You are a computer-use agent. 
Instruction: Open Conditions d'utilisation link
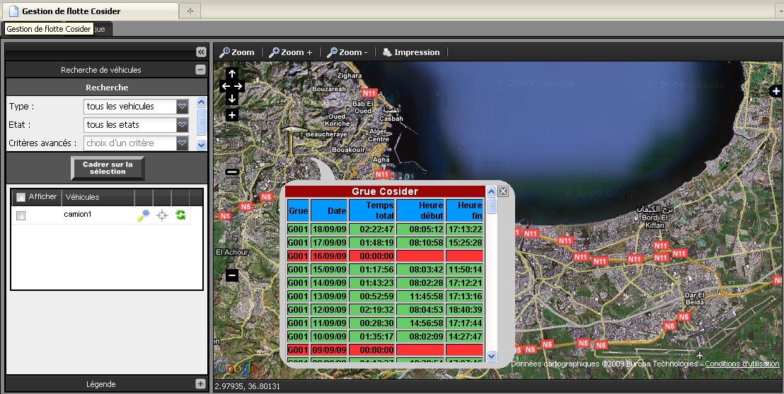[x=742, y=364]
